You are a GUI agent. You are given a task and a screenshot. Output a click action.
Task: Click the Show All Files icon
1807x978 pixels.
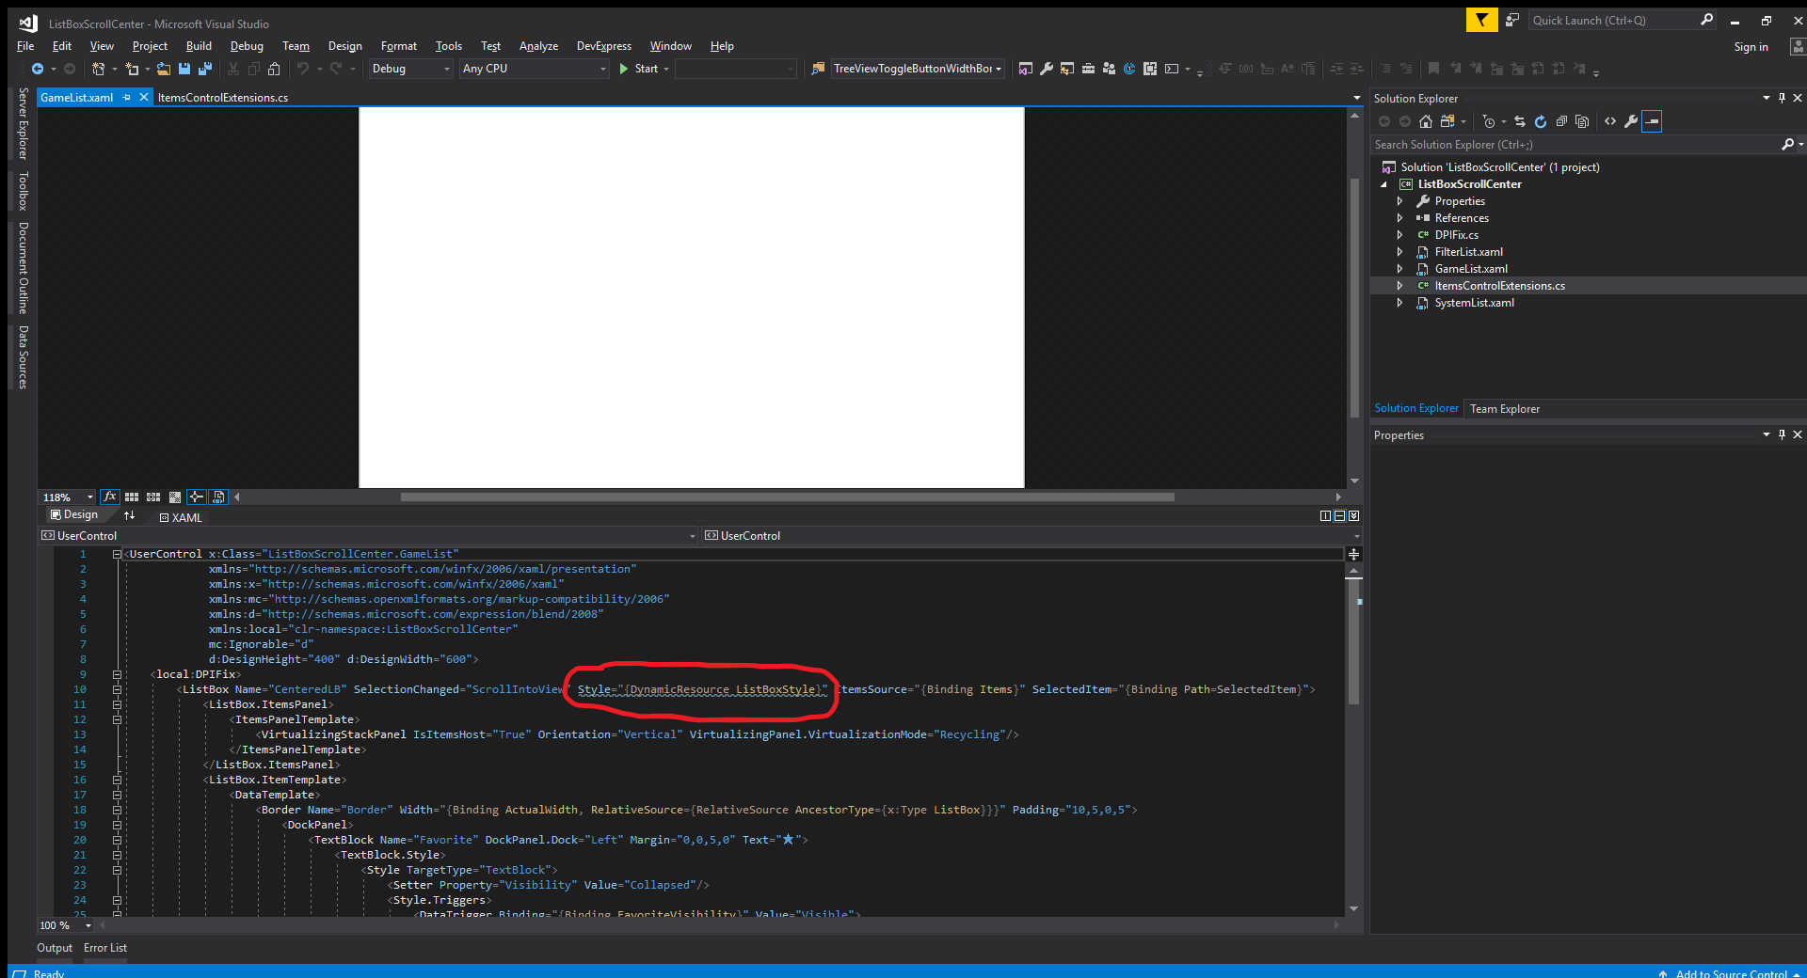[x=1582, y=121]
